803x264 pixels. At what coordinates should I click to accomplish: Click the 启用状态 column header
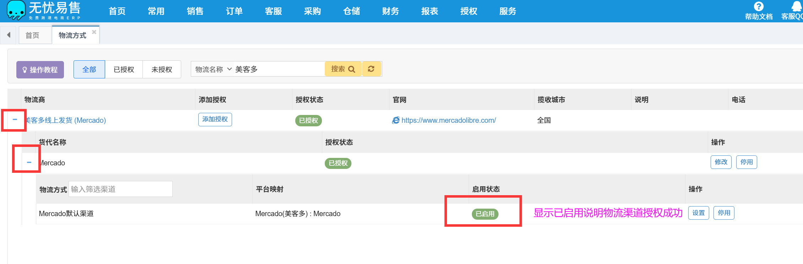pyautogui.click(x=486, y=189)
